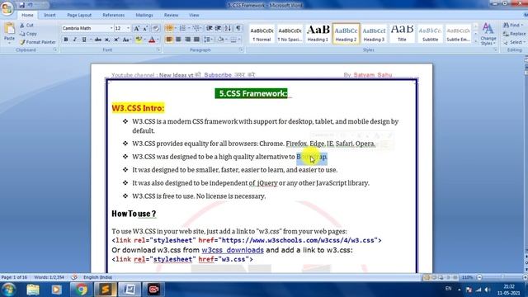Save the document from quick access toolbar

coord(22,5)
